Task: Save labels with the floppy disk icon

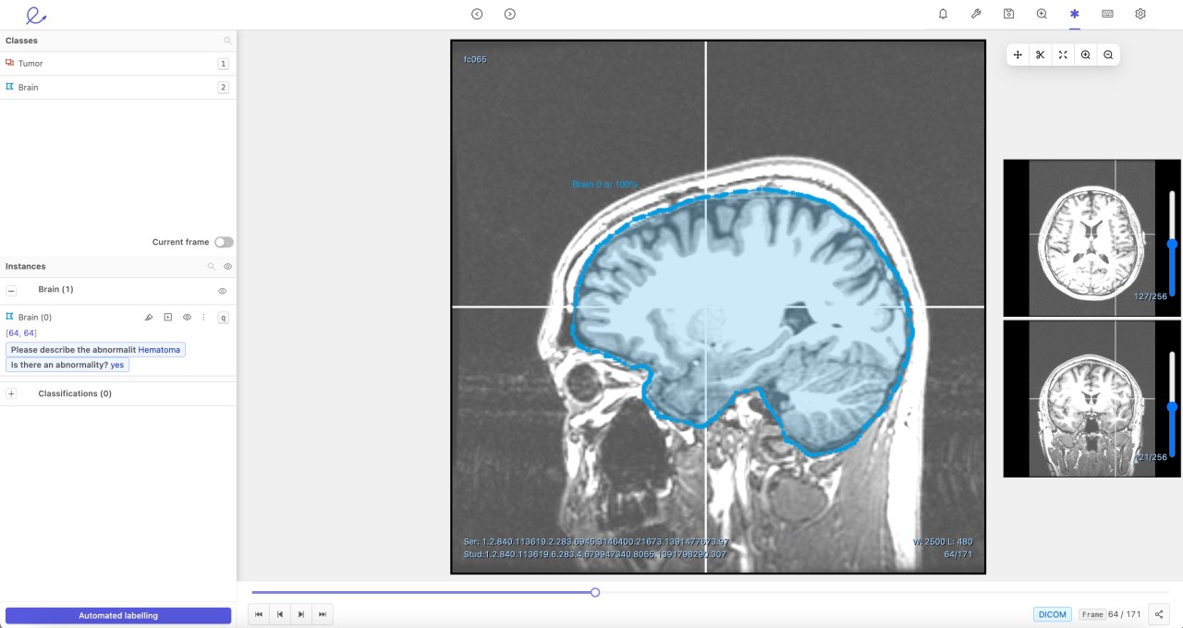Action: tap(1008, 14)
